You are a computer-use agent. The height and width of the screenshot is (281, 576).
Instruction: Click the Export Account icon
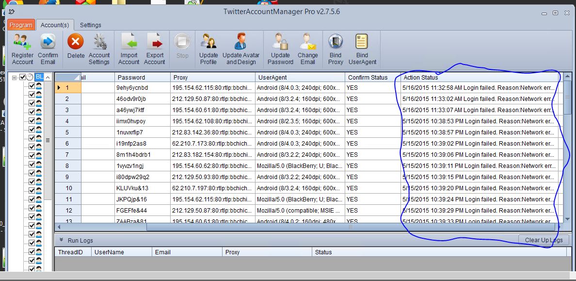(x=154, y=42)
